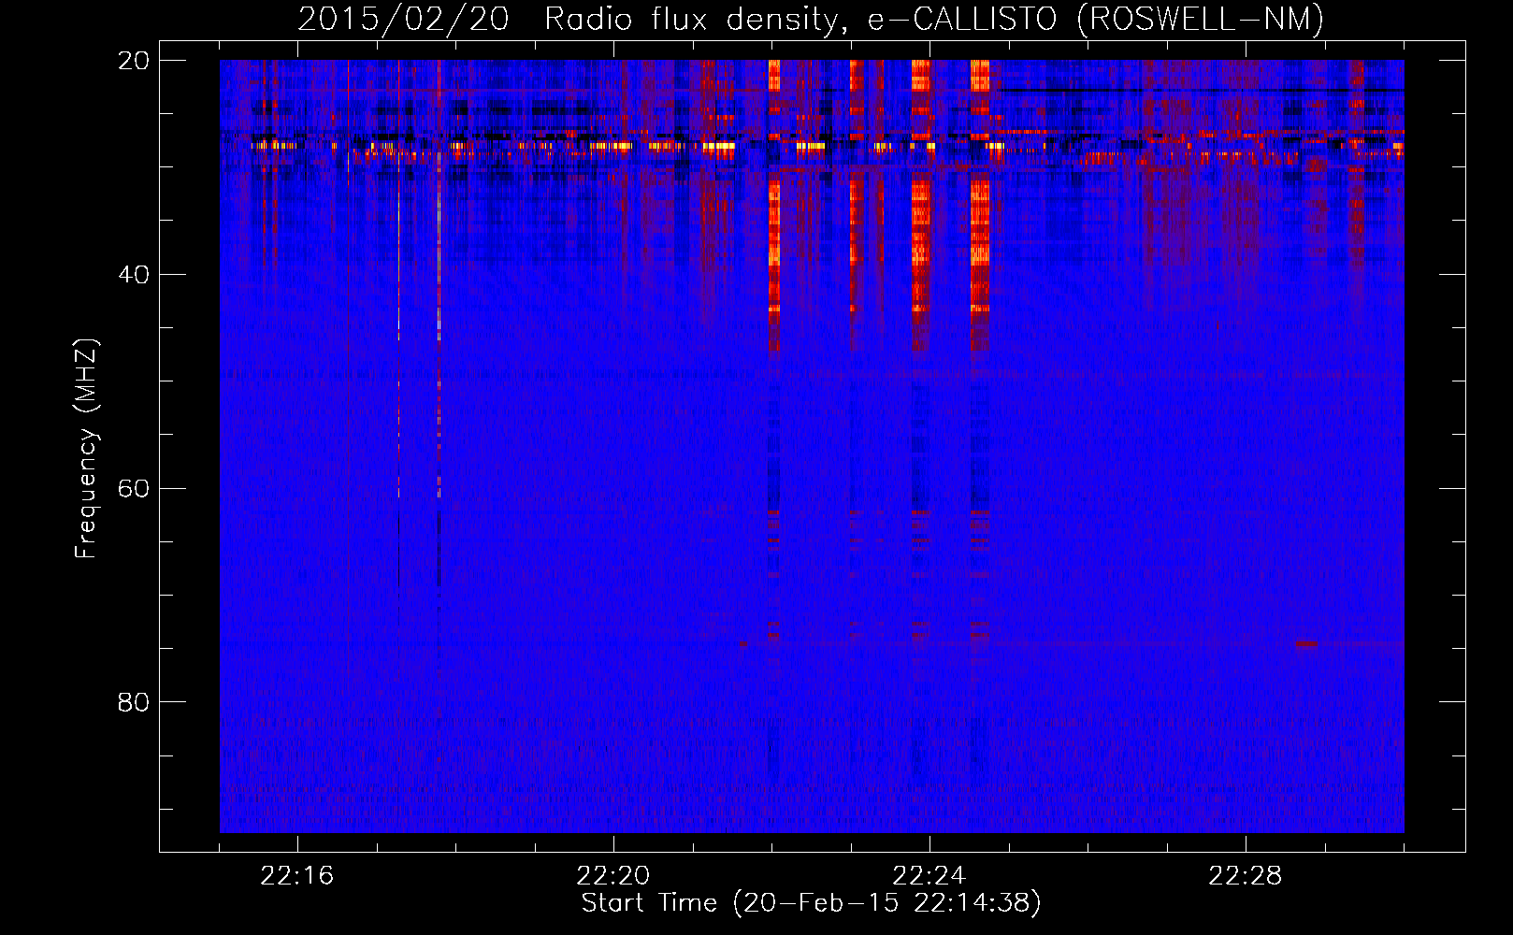Click the 22:20 time axis label
The width and height of the screenshot is (1513, 935).
[613, 876]
